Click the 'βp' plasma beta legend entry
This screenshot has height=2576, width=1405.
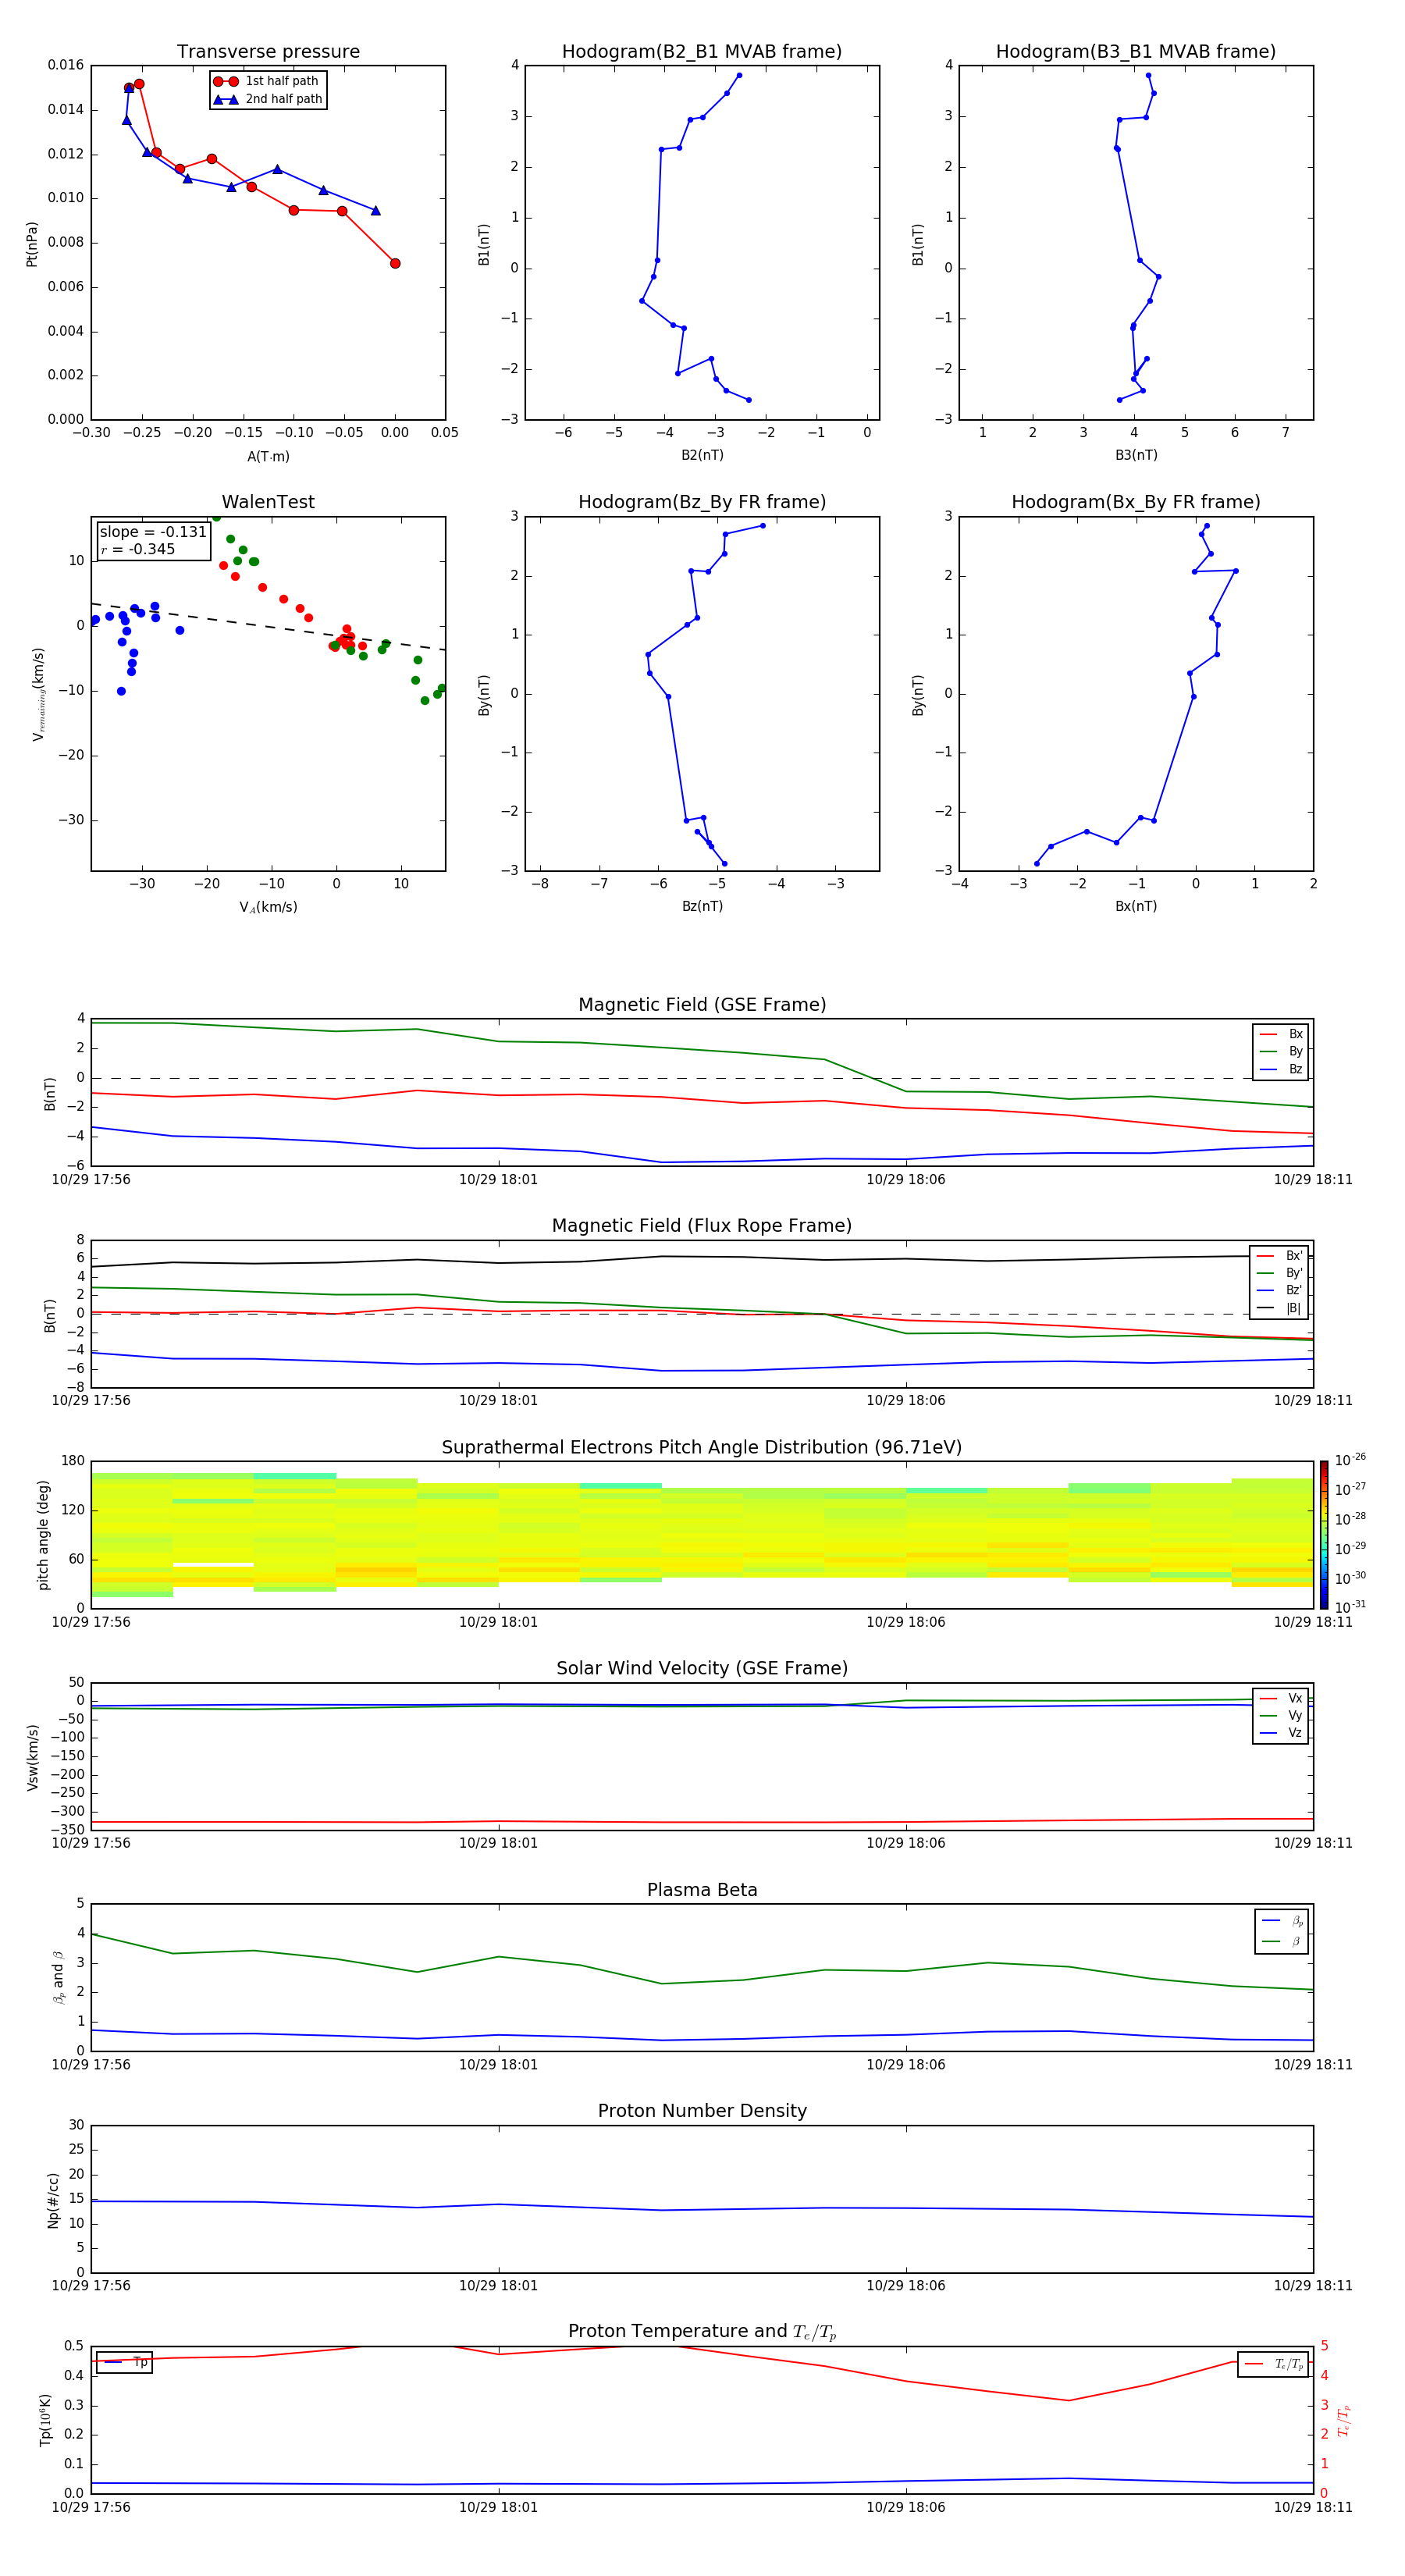point(1282,1921)
